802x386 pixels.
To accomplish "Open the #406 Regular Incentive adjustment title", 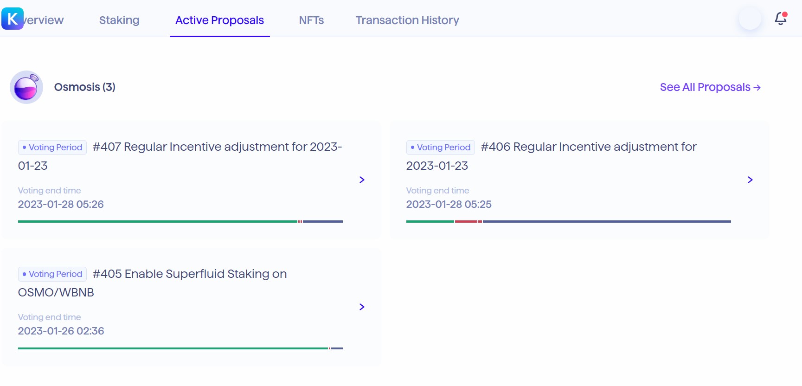I will click(x=588, y=147).
